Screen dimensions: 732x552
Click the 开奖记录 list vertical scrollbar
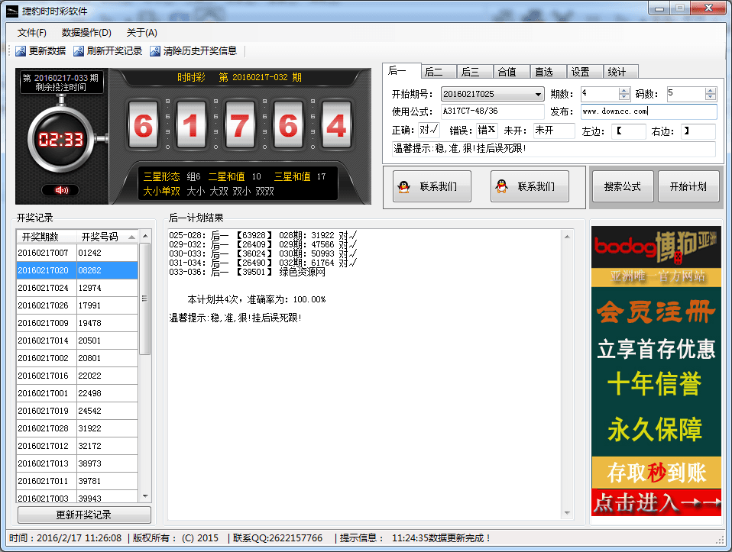144,305
